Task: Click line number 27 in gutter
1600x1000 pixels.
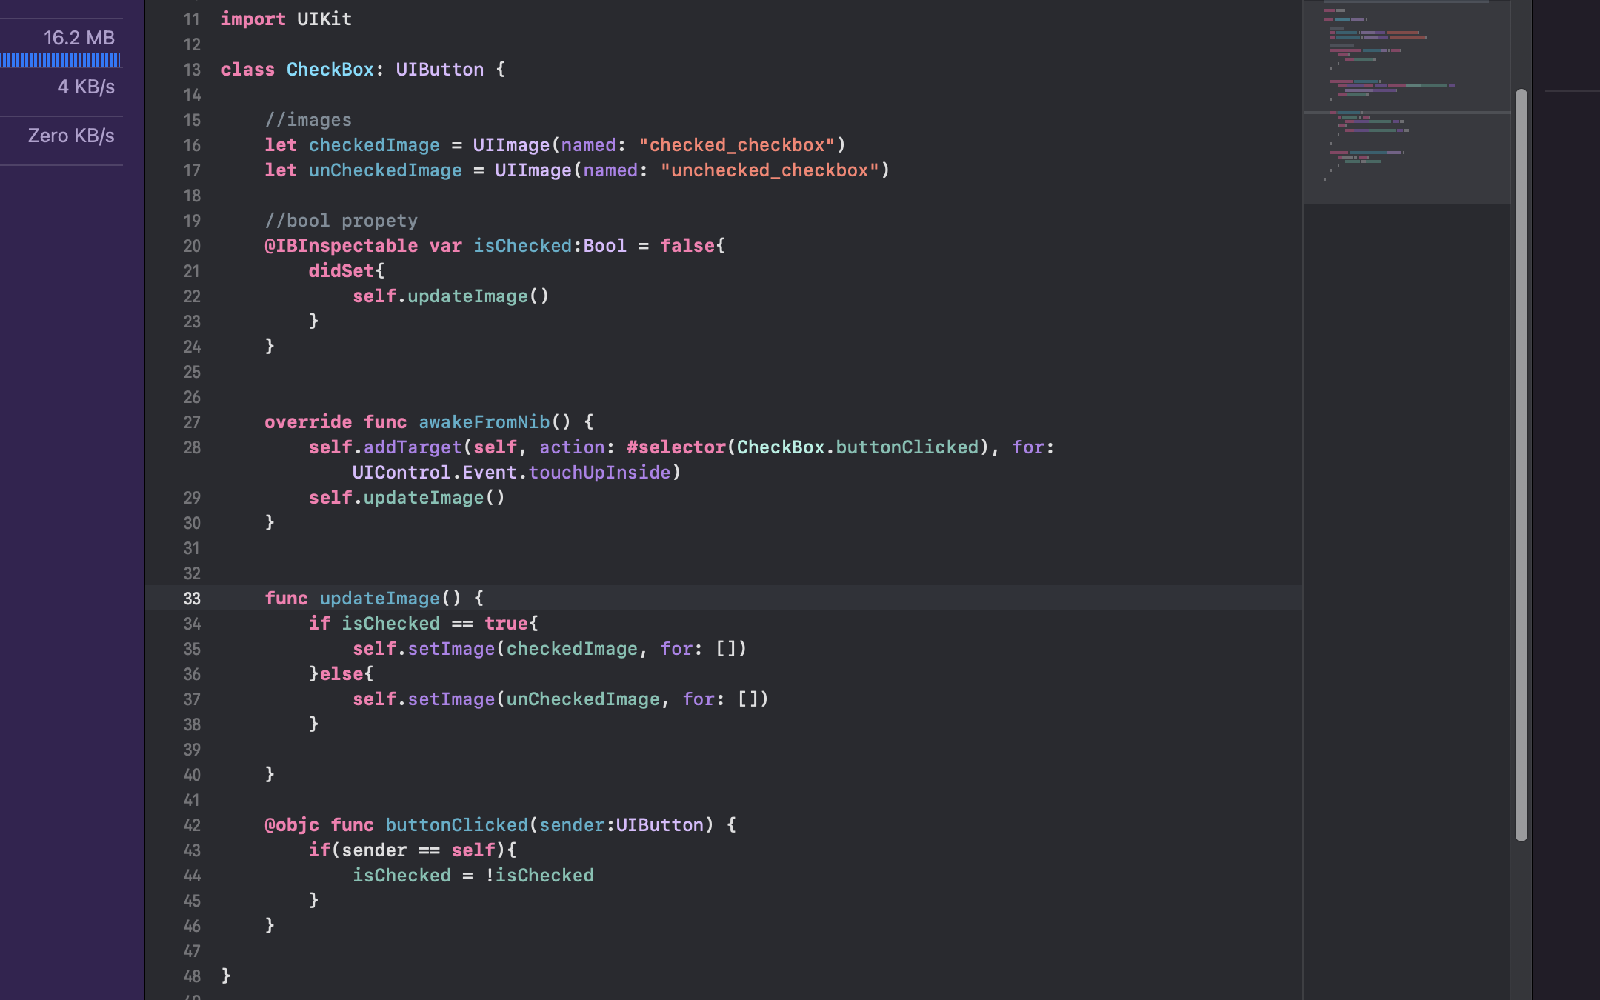Action: [x=192, y=422]
